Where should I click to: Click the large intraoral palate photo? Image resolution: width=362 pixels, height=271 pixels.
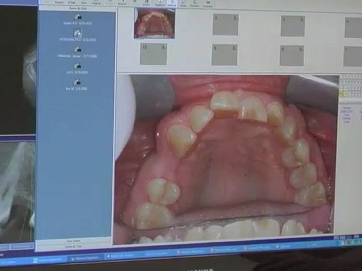(x=226, y=159)
